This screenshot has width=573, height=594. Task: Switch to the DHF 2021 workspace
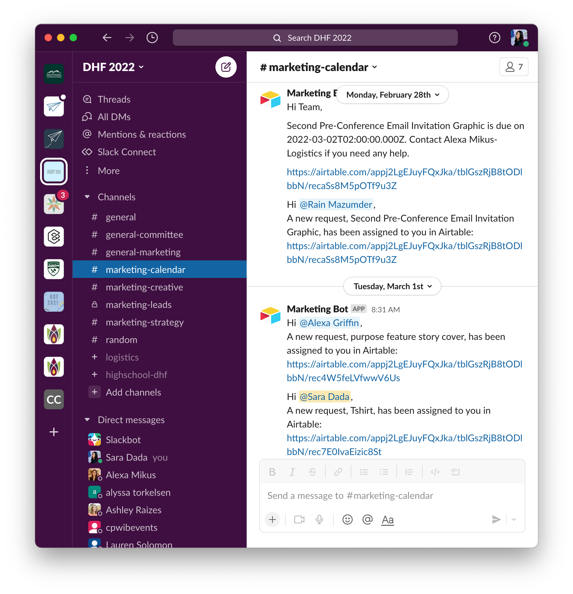tap(54, 302)
